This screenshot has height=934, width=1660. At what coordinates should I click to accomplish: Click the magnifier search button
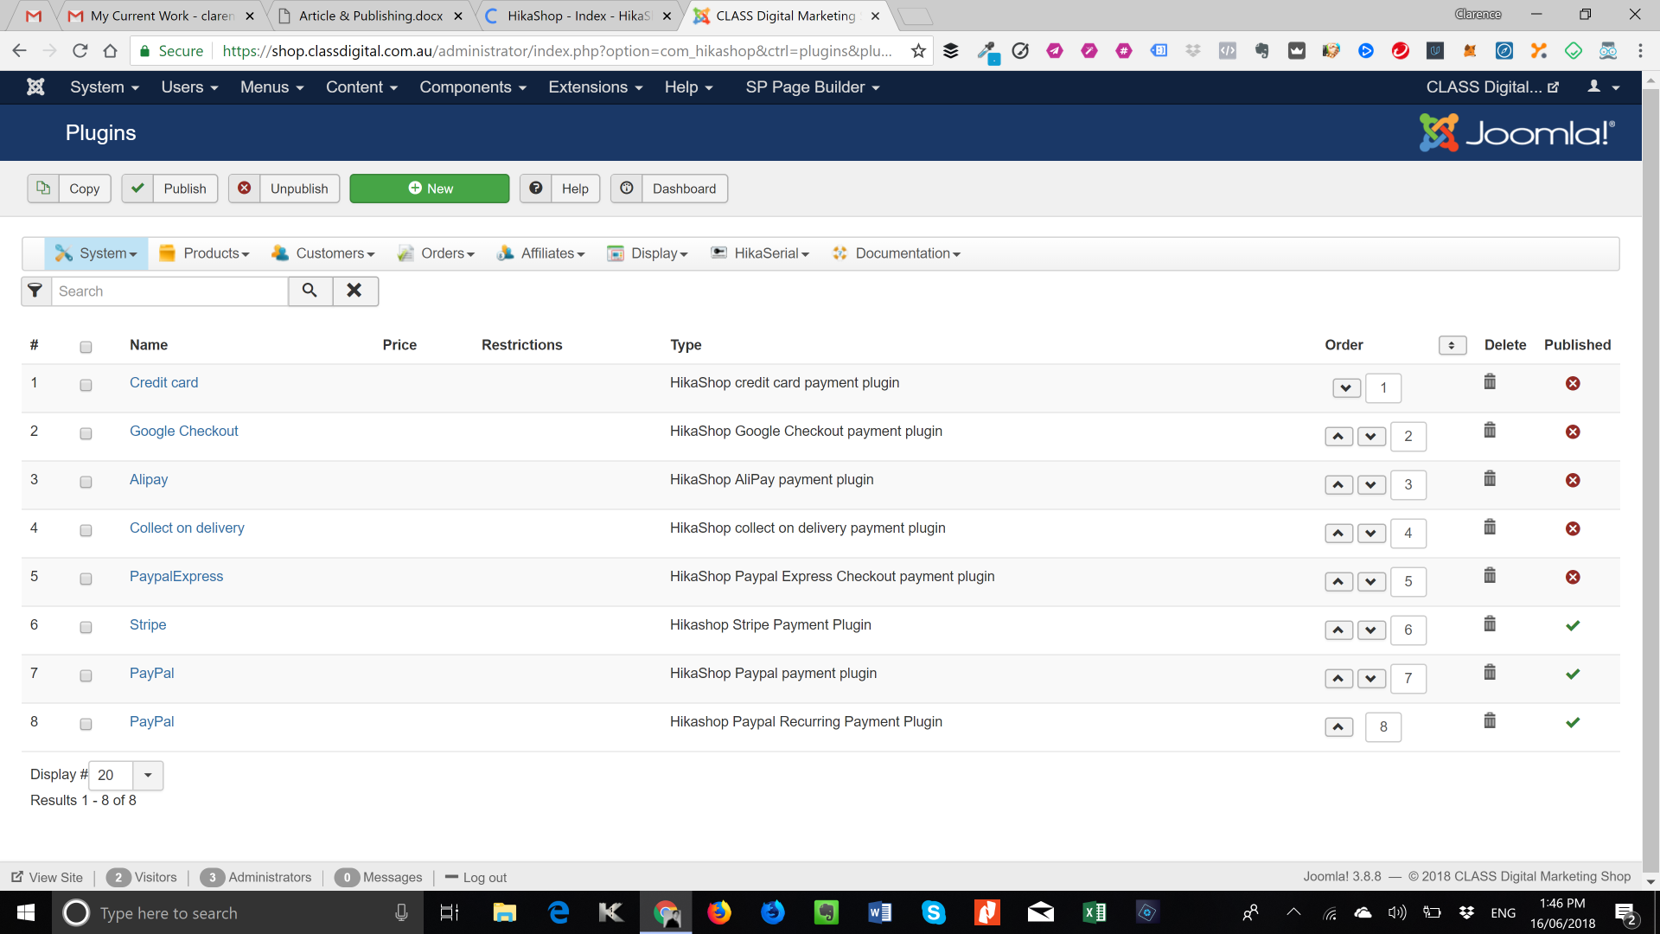pos(310,291)
